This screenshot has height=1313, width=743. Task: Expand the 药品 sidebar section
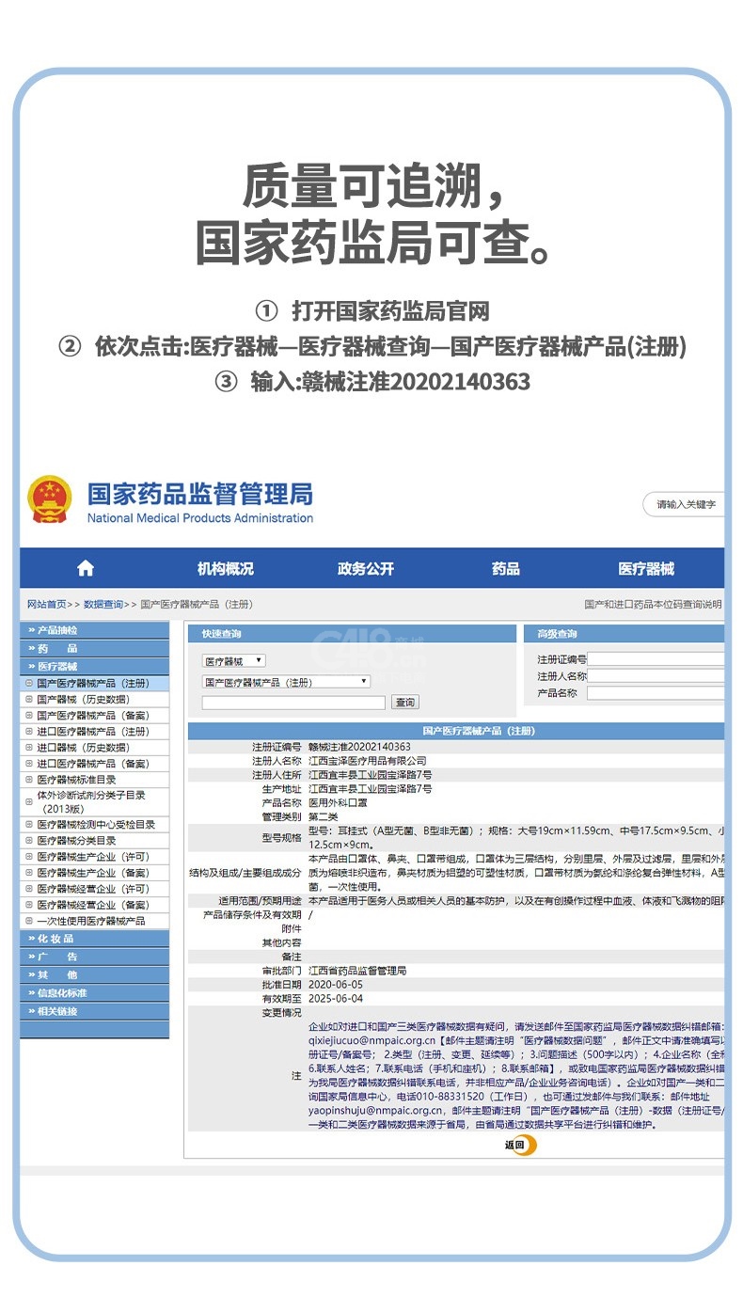pos(94,648)
